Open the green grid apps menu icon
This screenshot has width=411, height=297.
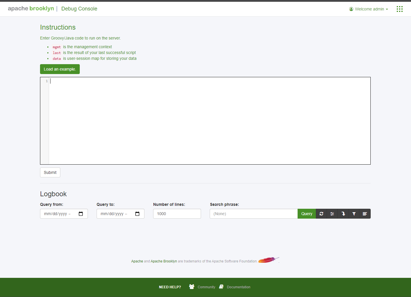pos(400,9)
